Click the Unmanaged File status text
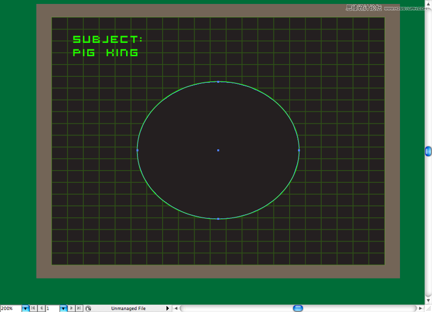The image size is (432, 312). (x=129, y=309)
